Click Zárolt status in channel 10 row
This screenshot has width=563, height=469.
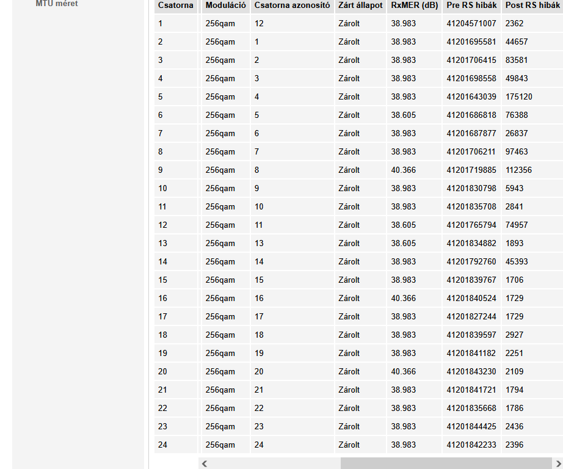tap(349, 188)
